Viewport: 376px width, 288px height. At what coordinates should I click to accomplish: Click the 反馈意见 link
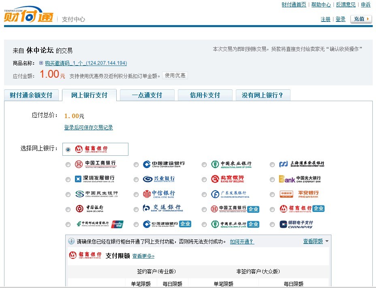coord(346,5)
